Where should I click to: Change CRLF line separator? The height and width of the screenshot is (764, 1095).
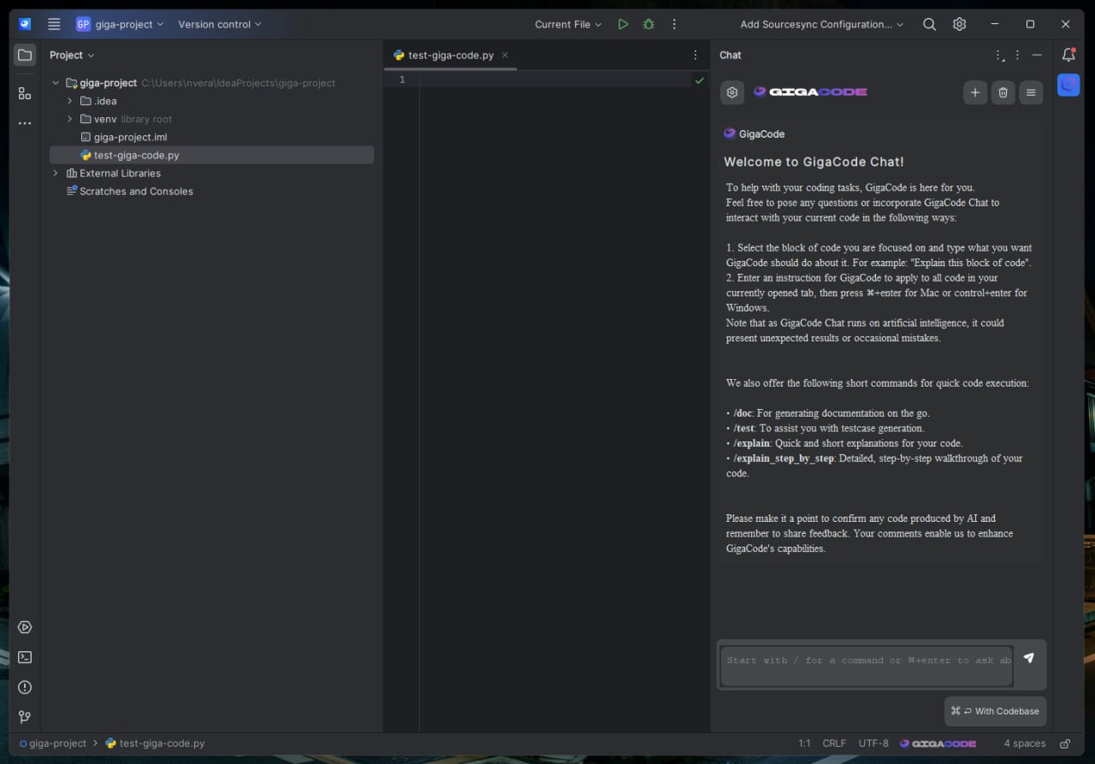(x=834, y=743)
